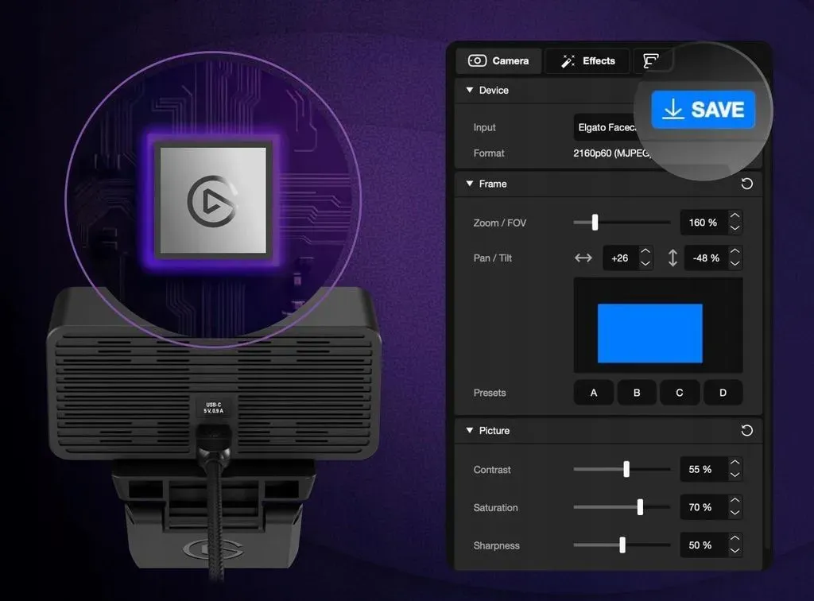Collapse the Device section

click(470, 90)
